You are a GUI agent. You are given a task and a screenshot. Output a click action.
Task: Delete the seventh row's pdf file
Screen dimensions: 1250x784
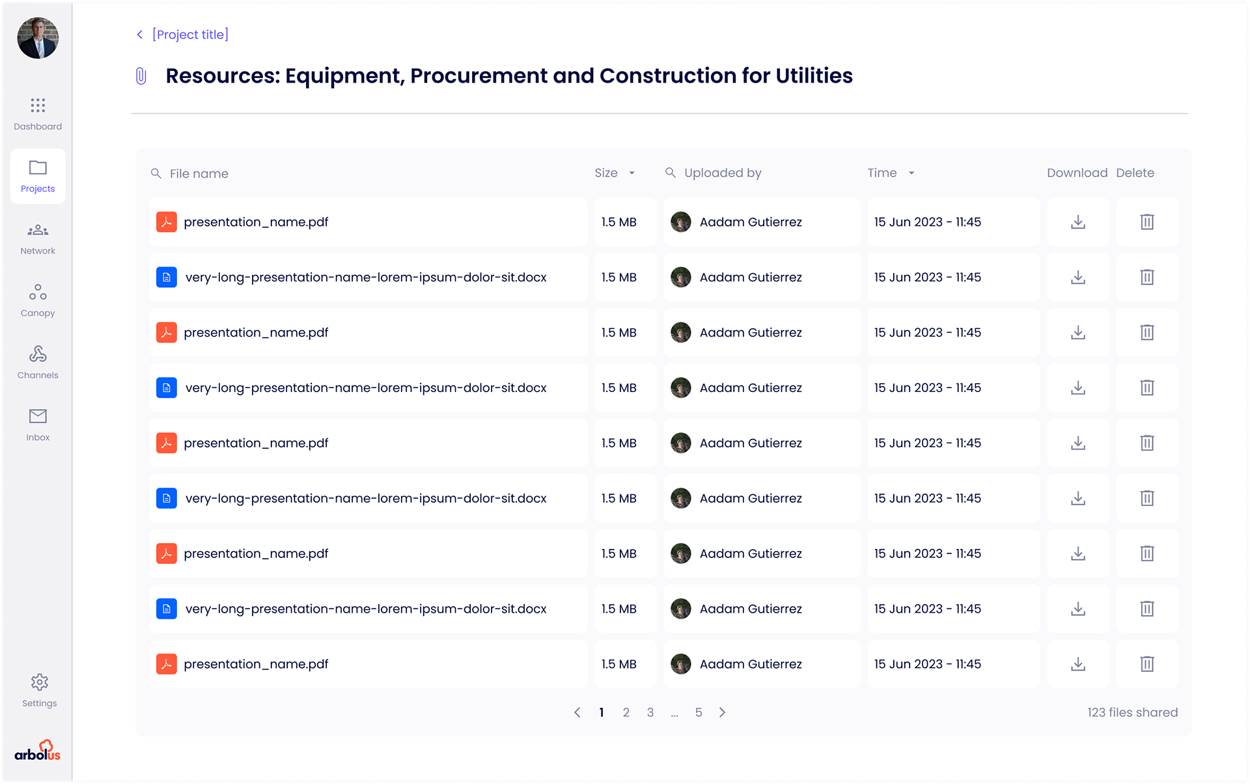(1147, 554)
